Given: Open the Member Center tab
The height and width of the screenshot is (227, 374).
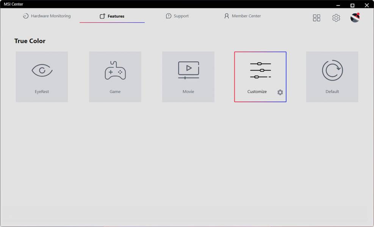Looking at the screenshot, I should 243,16.
